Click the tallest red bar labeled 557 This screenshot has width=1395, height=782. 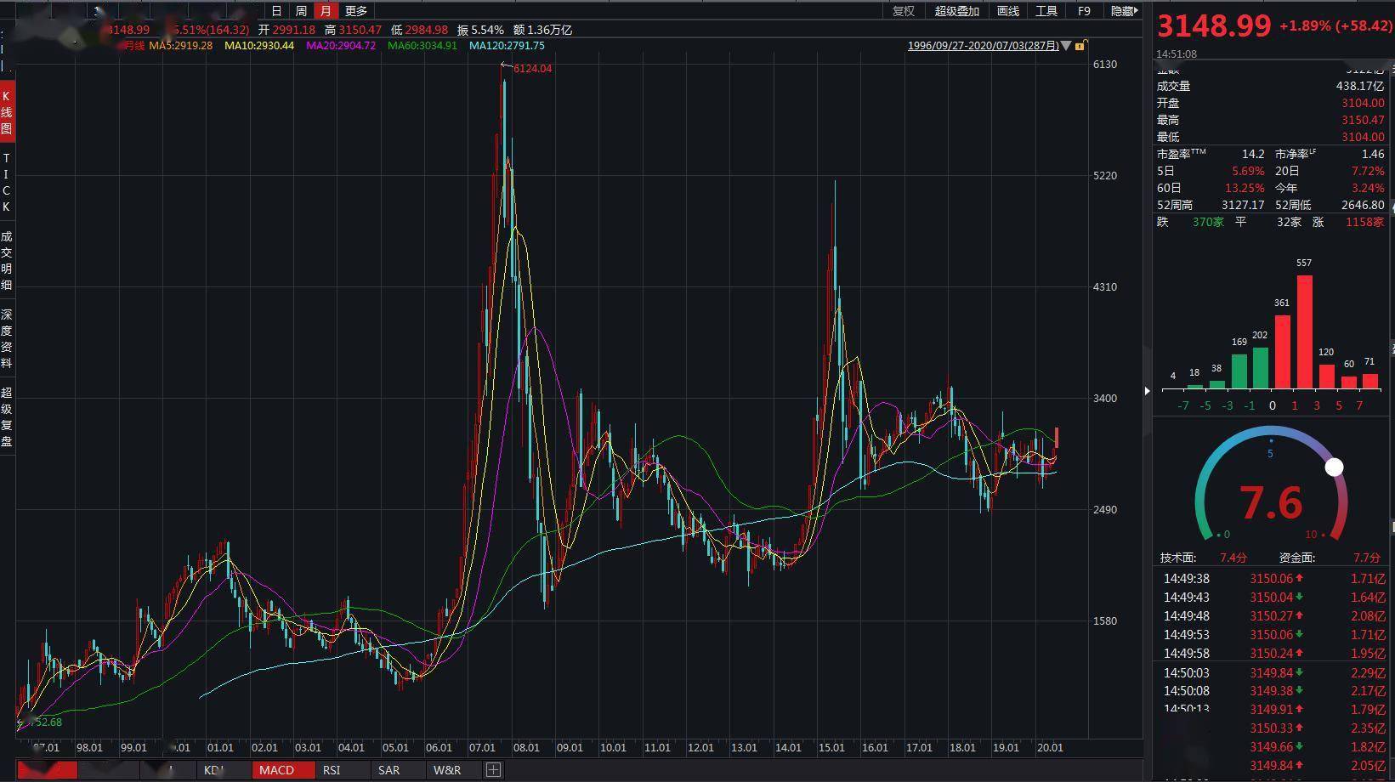pyautogui.click(x=1304, y=331)
